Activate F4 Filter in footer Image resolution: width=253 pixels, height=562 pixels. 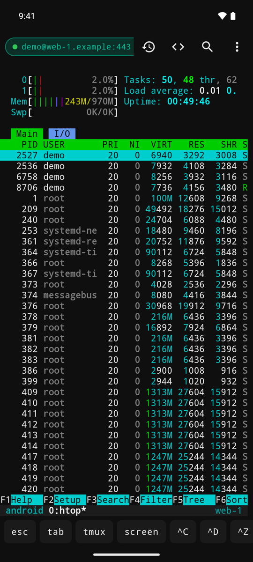pos(151,500)
